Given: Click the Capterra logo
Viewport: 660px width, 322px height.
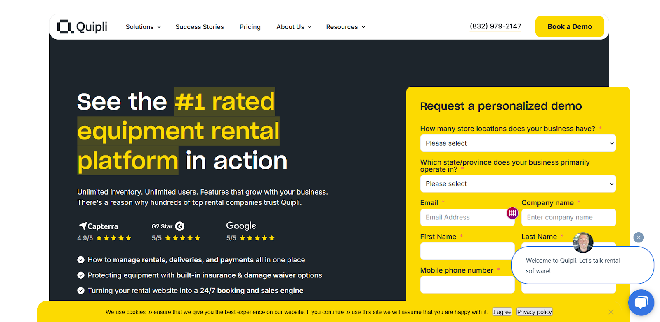Looking at the screenshot, I should pyautogui.click(x=99, y=226).
